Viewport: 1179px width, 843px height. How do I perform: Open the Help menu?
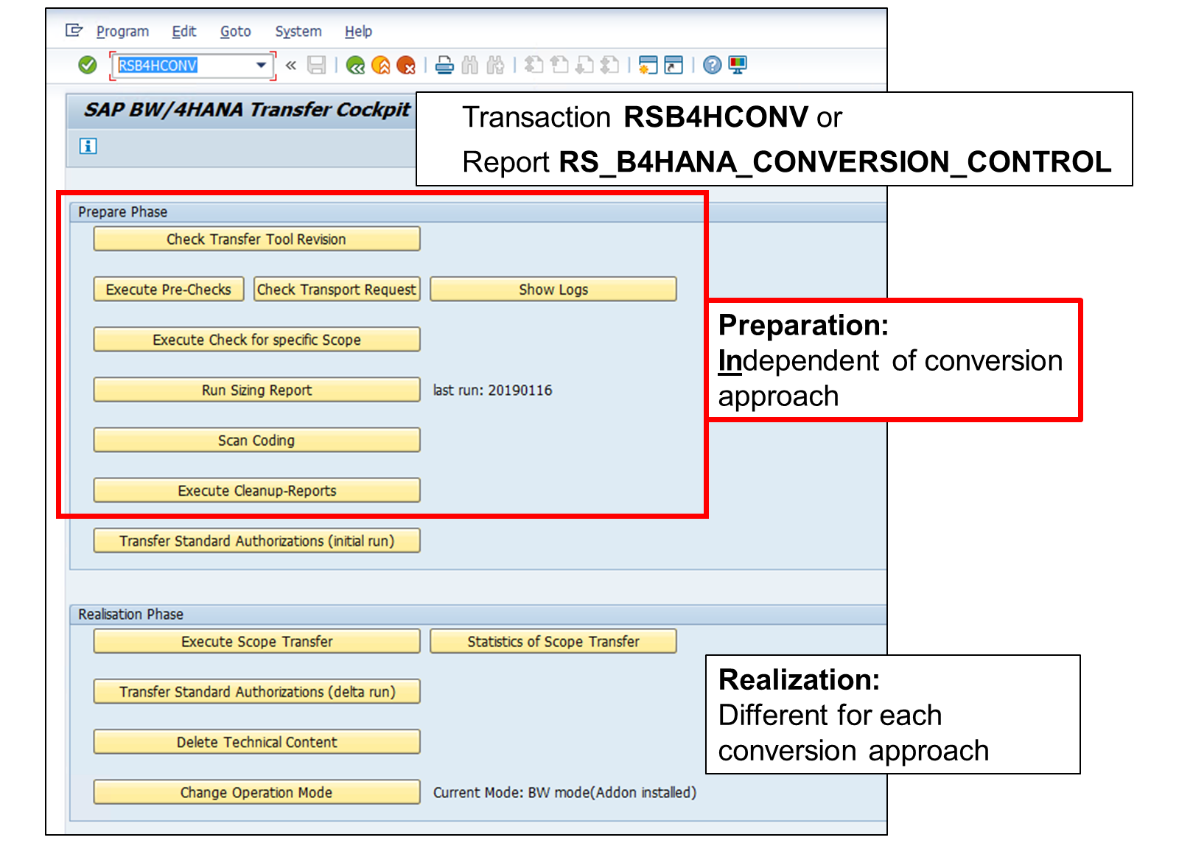pyautogui.click(x=358, y=31)
